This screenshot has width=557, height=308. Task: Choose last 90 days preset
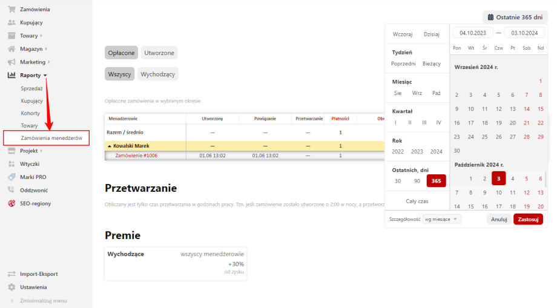pos(417,180)
